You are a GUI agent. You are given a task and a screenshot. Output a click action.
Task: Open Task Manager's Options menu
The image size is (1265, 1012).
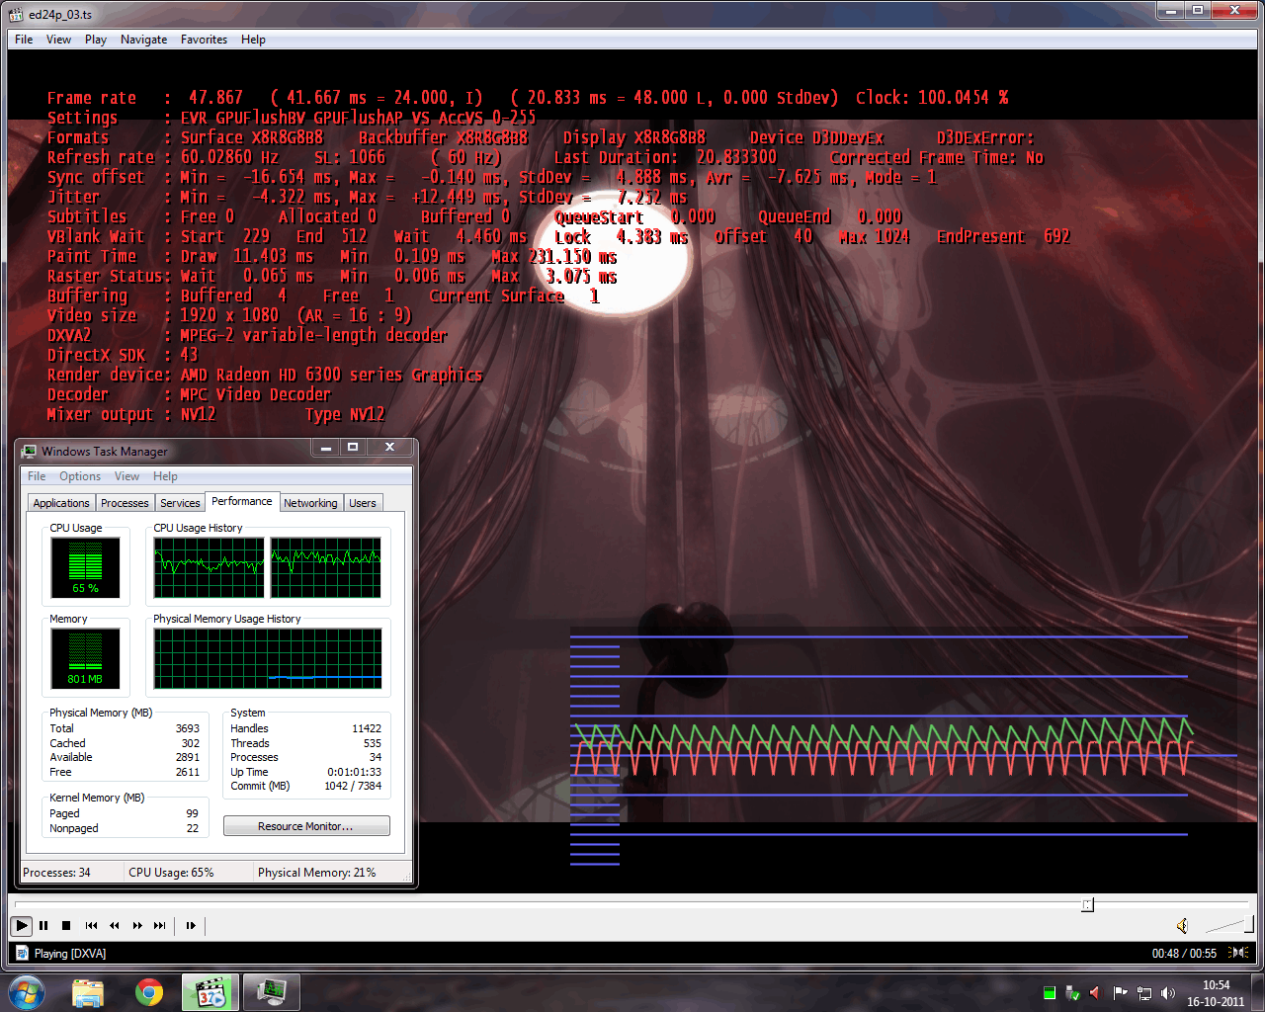click(x=80, y=476)
